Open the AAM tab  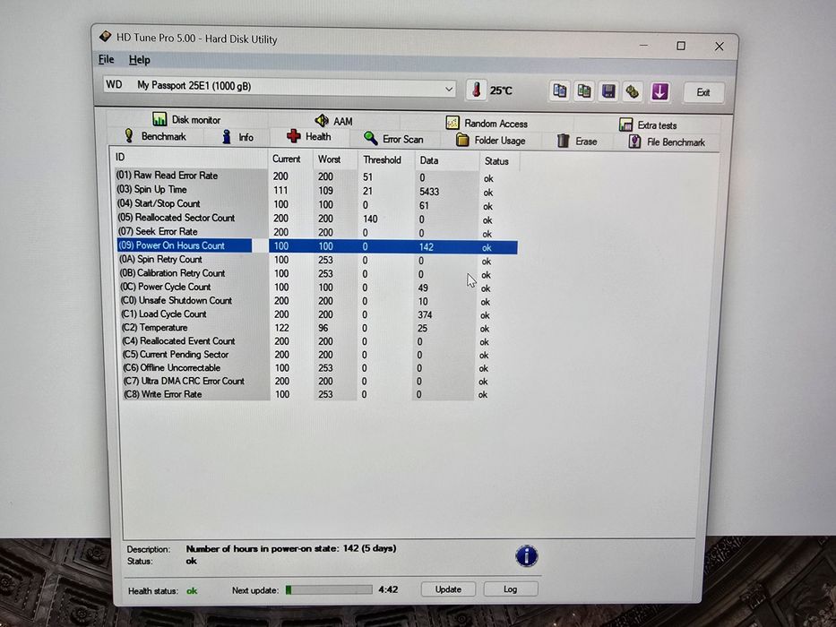tap(333, 121)
